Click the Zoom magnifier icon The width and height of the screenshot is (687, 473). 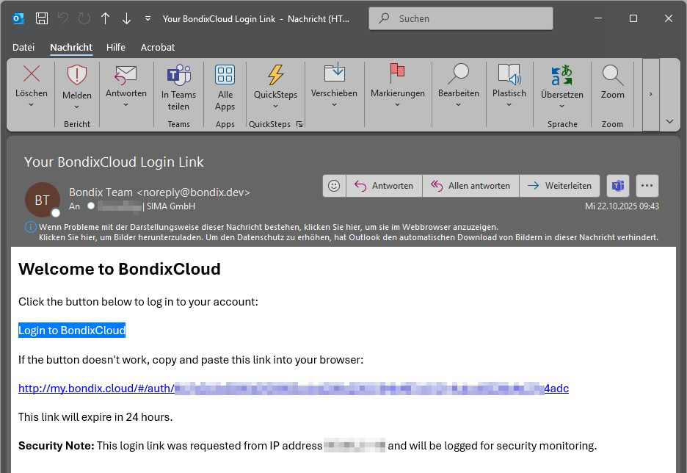(612, 75)
